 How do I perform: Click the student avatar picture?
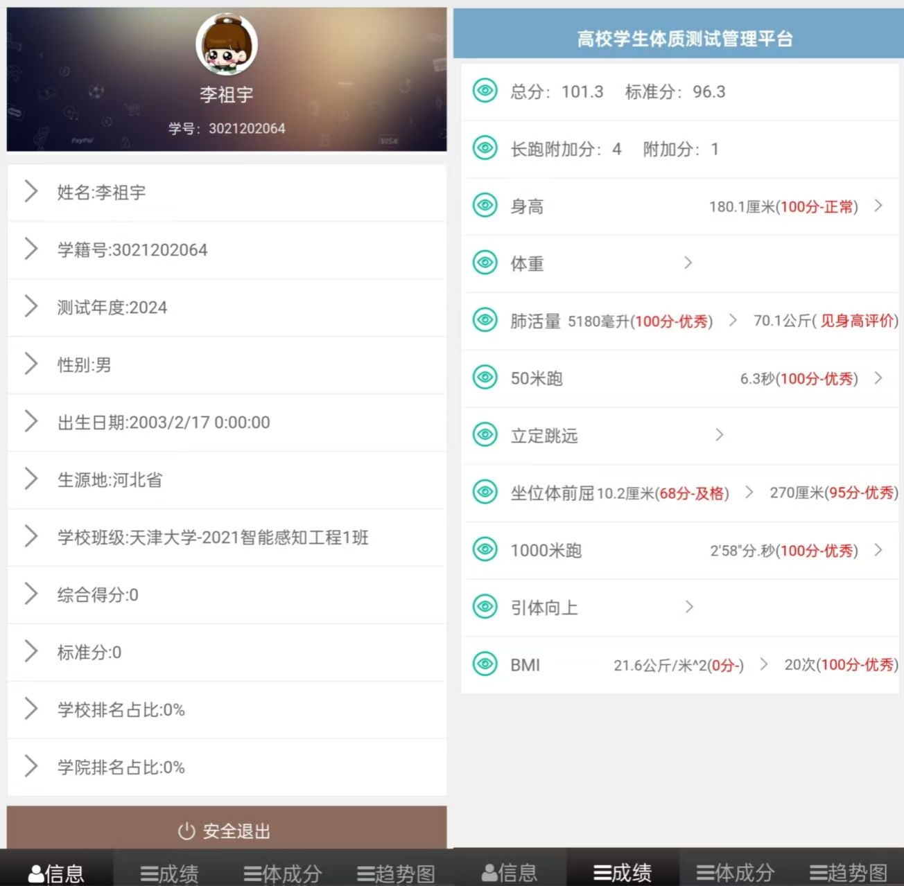(x=227, y=44)
